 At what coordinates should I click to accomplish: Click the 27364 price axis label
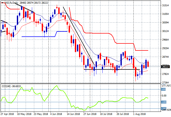pos(165,82)
